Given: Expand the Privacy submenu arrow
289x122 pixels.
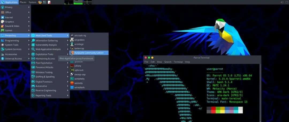Looking at the screenshot, I should pyautogui.click(x=29, y=7).
